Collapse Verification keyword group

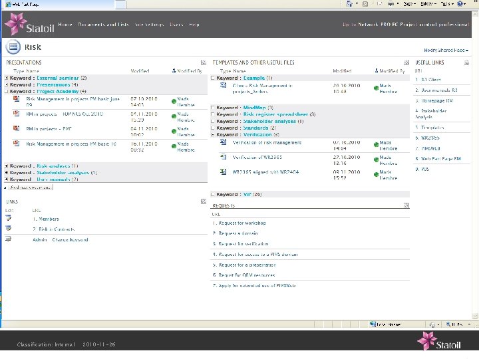pos(213,134)
